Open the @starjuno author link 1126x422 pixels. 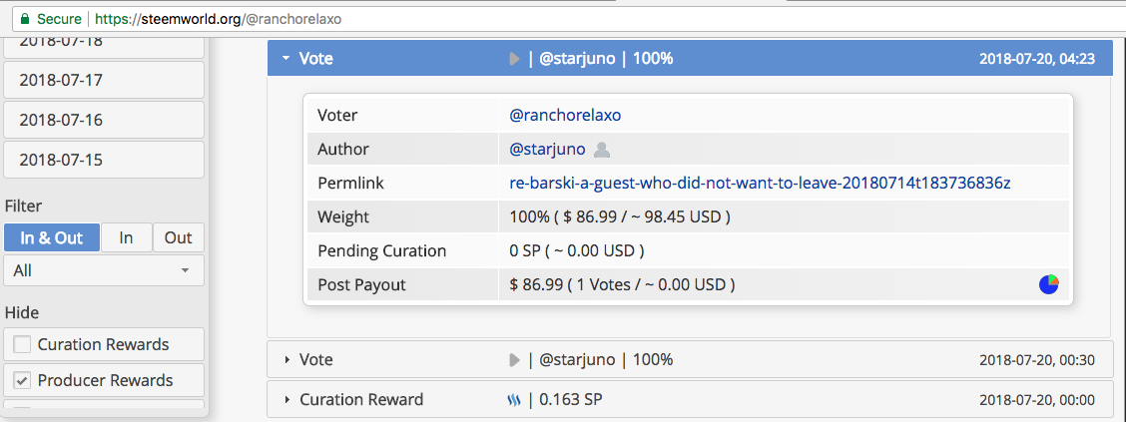tap(547, 150)
